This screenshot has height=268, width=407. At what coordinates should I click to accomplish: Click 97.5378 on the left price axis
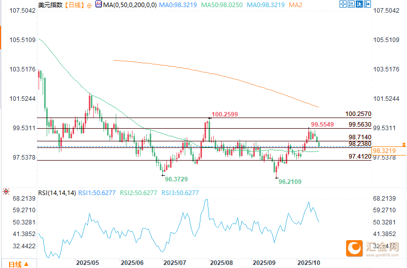click(x=24, y=158)
